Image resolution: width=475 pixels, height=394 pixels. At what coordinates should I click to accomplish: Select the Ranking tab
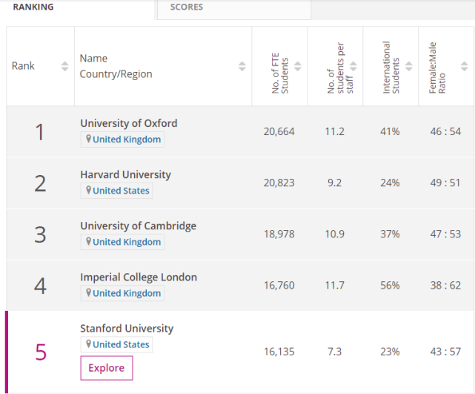point(33,7)
